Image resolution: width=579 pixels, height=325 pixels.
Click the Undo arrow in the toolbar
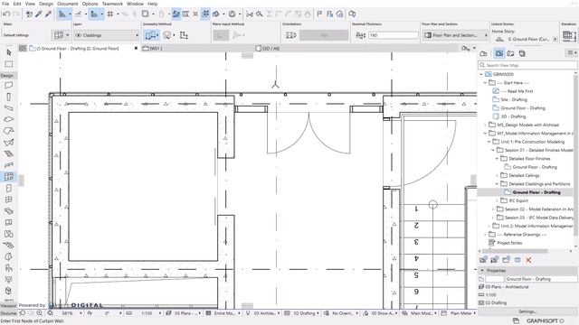pyautogui.click(x=6, y=14)
